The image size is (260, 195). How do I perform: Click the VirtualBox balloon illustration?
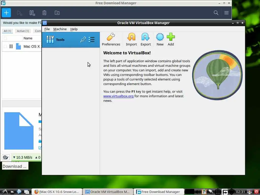pos(217,75)
